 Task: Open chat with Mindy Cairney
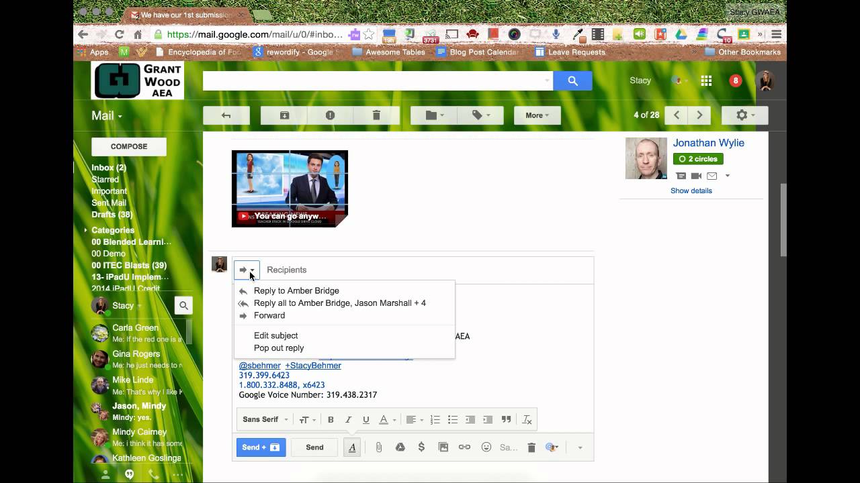click(x=137, y=437)
